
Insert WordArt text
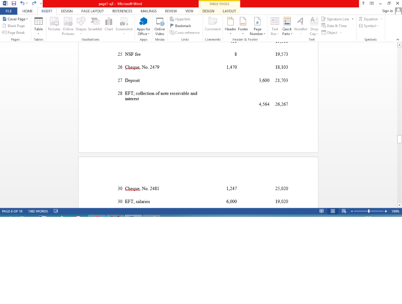coord(300,26)
